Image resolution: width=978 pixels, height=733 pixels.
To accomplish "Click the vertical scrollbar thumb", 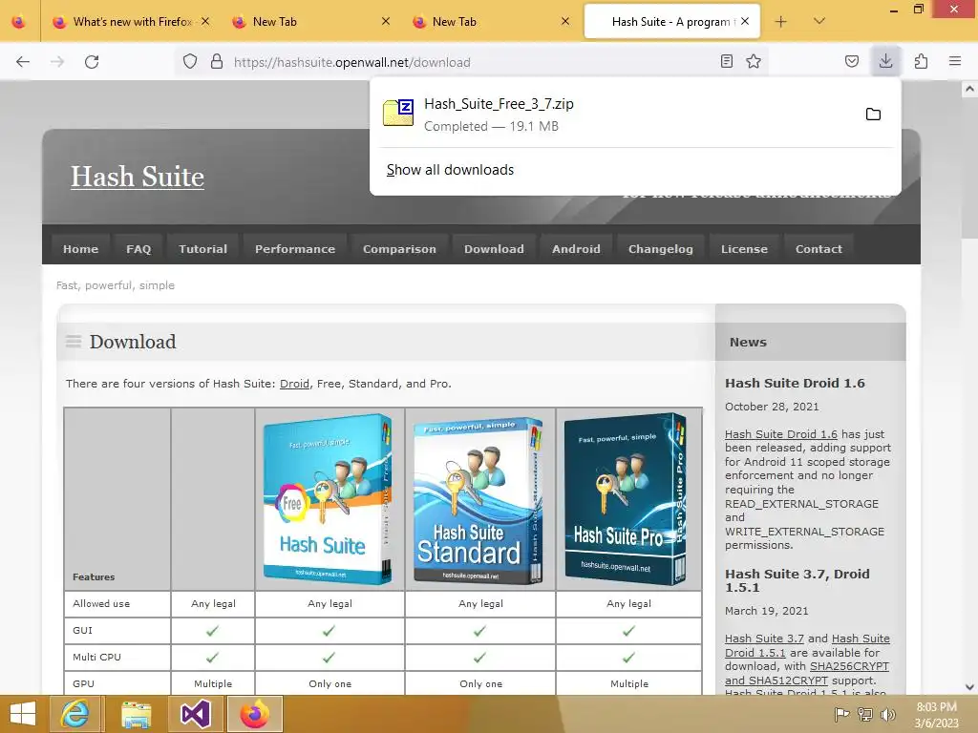I will [x=970, y=167].
